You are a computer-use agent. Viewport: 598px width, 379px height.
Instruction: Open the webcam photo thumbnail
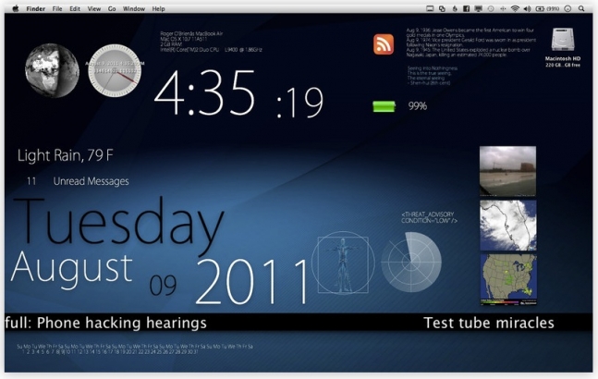tap(507, 171)
